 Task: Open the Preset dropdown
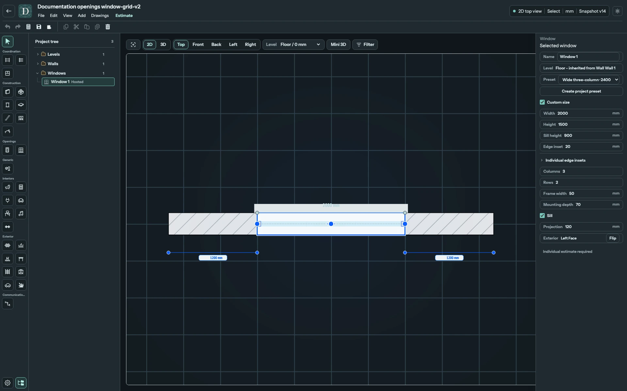(589, 80)
